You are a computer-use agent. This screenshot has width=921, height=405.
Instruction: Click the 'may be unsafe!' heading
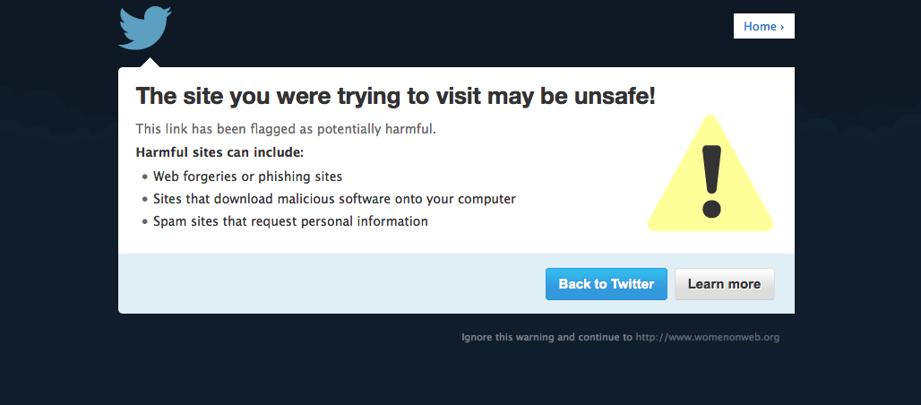point(395,96)
